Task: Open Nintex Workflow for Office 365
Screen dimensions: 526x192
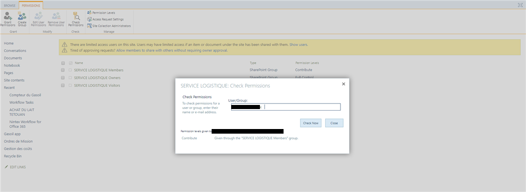Action: (25, 124)
